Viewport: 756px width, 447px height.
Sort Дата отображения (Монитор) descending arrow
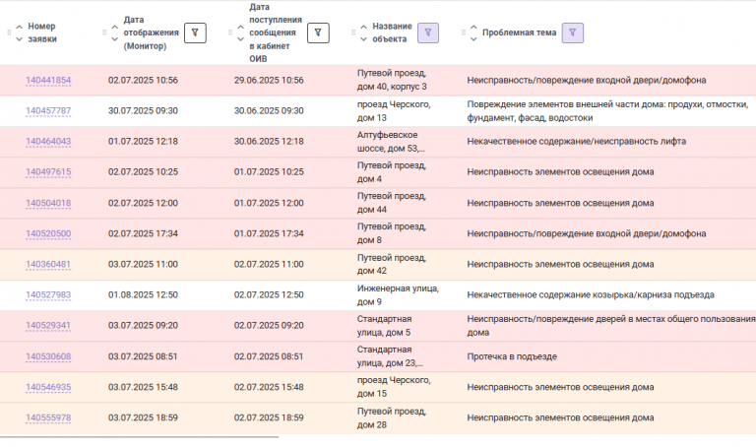pos(115,39)
